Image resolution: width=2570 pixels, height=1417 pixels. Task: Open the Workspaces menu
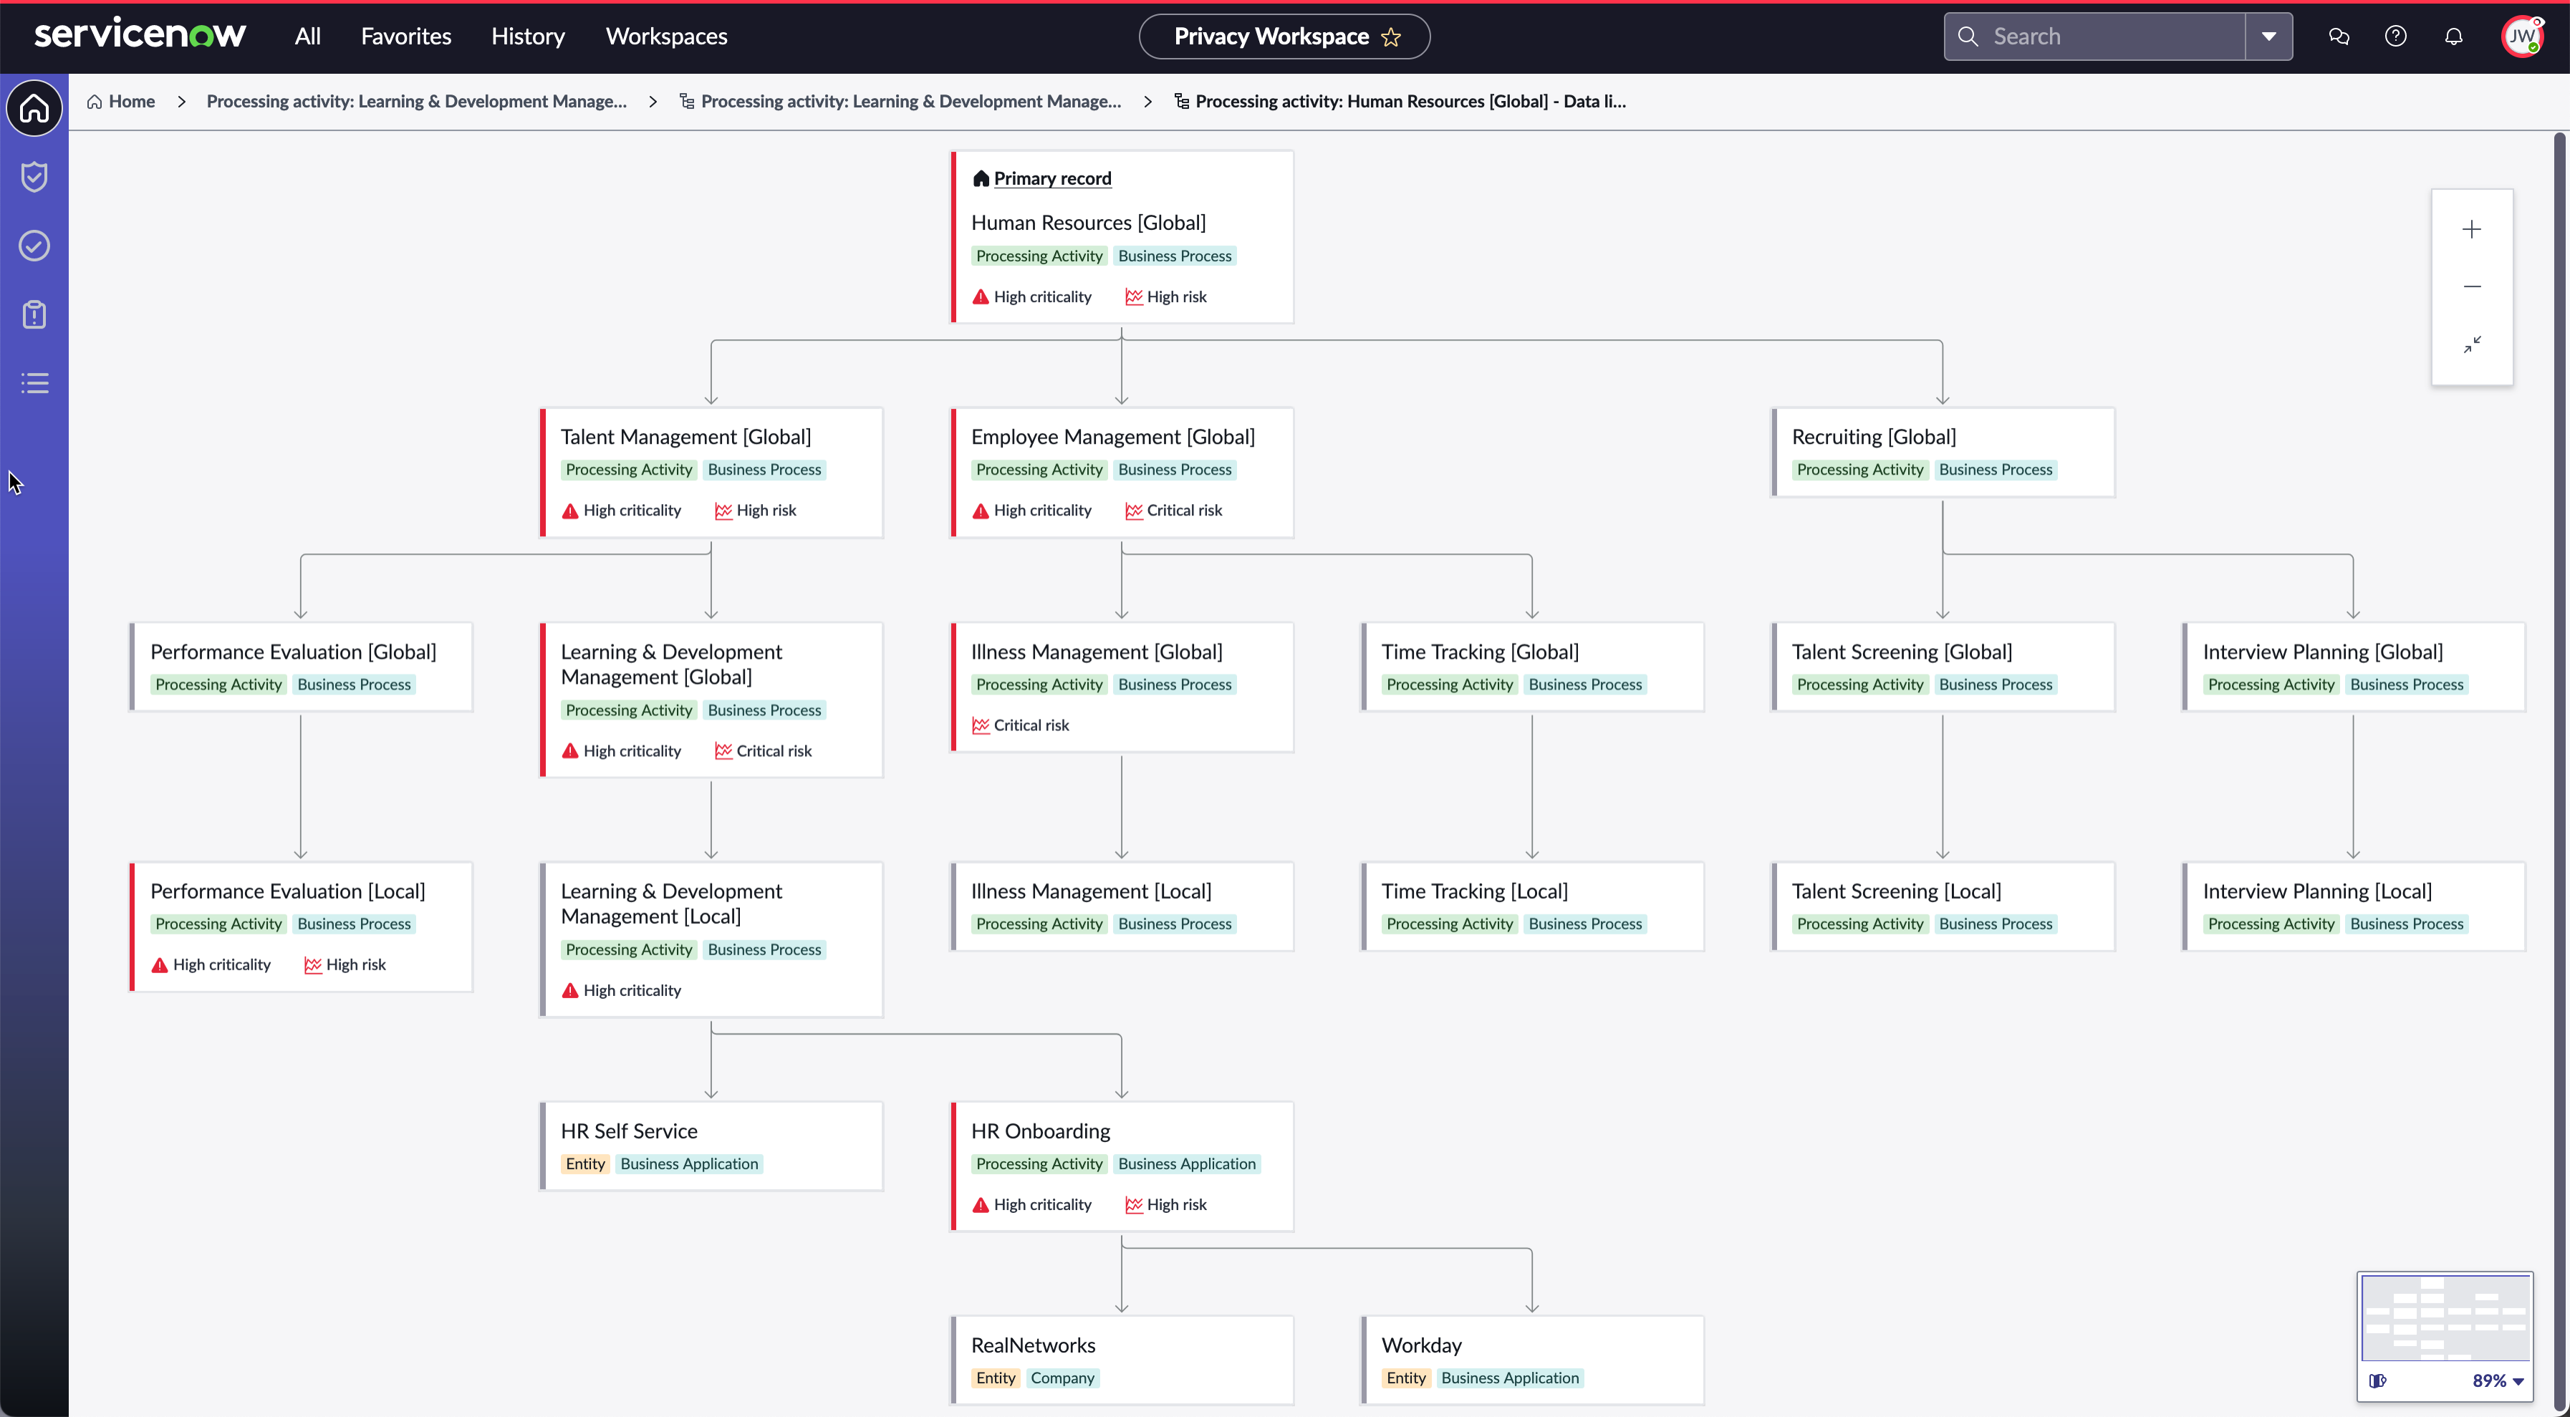click(666, 37)
